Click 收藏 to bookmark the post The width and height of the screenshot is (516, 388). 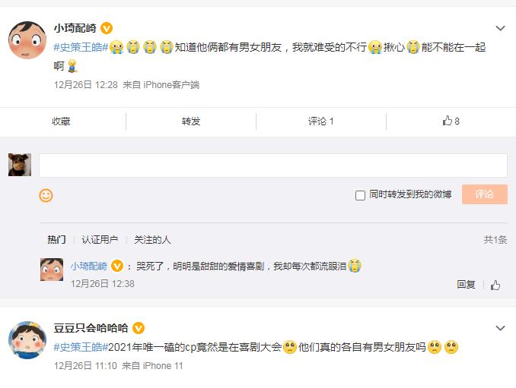click(x=61, y=121)
